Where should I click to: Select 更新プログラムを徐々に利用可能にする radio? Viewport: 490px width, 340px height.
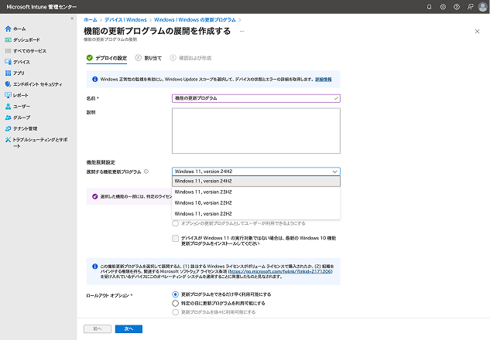pyautogui.click(x=175, y=312)
